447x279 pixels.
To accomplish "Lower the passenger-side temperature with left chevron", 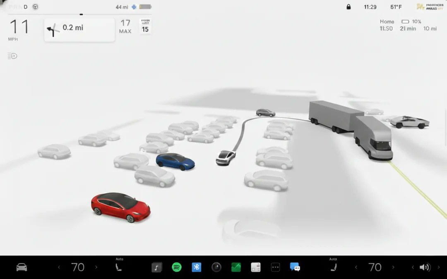I will pos(356,267).
